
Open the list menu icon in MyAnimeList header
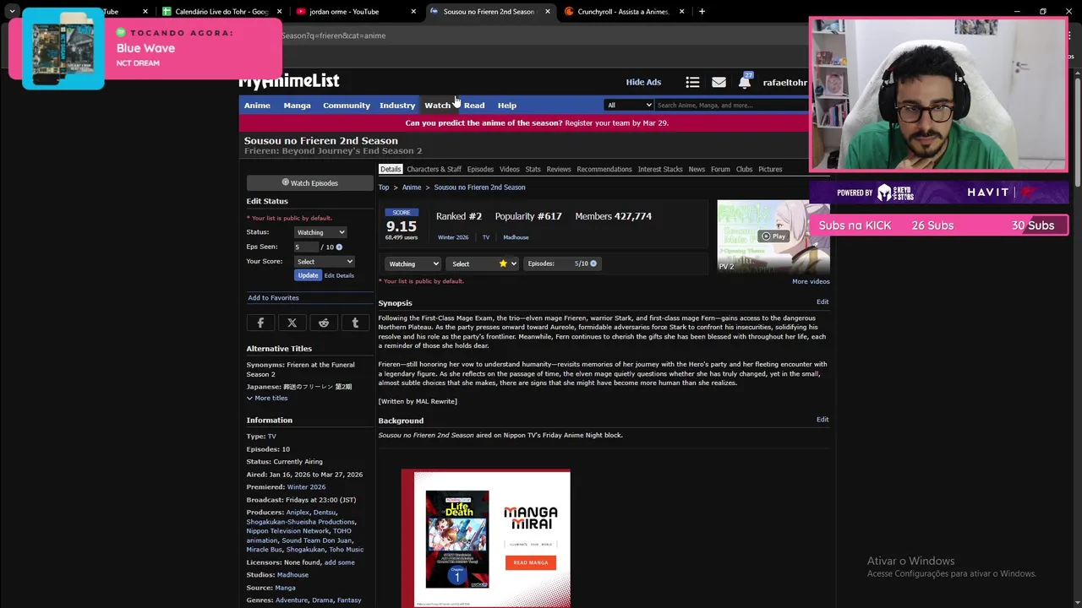pos(692,82)
